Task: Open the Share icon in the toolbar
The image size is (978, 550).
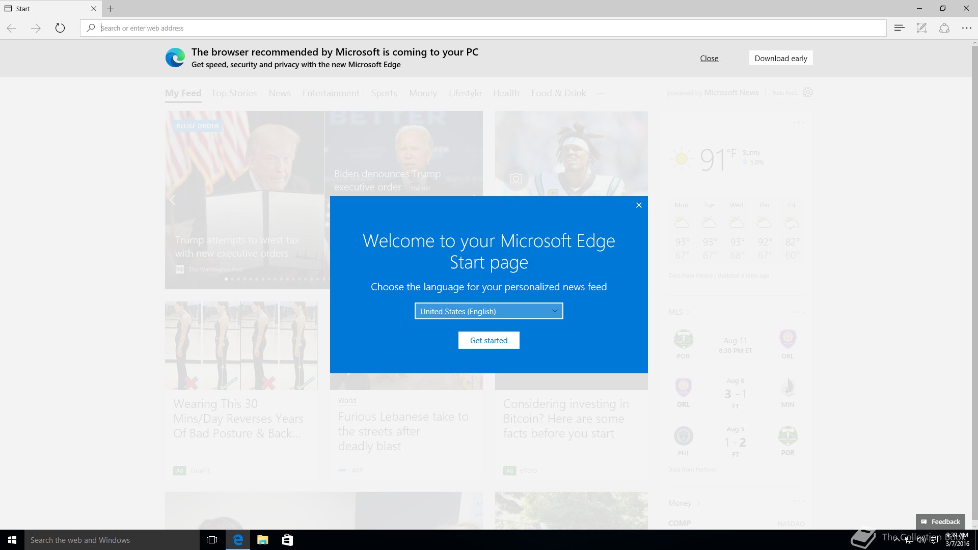Action: (x=944, y=28)
